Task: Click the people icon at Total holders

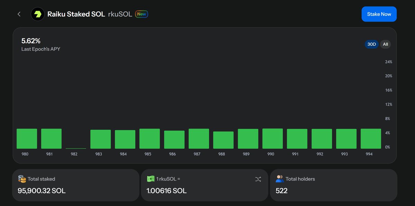Action: (279, 179)
